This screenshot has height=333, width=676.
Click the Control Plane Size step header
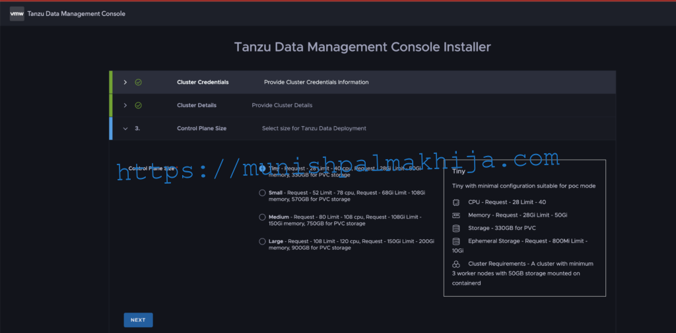(362, 129)
